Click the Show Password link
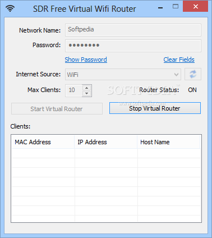This screenshot has height=238, width=212. pos(86,60)
